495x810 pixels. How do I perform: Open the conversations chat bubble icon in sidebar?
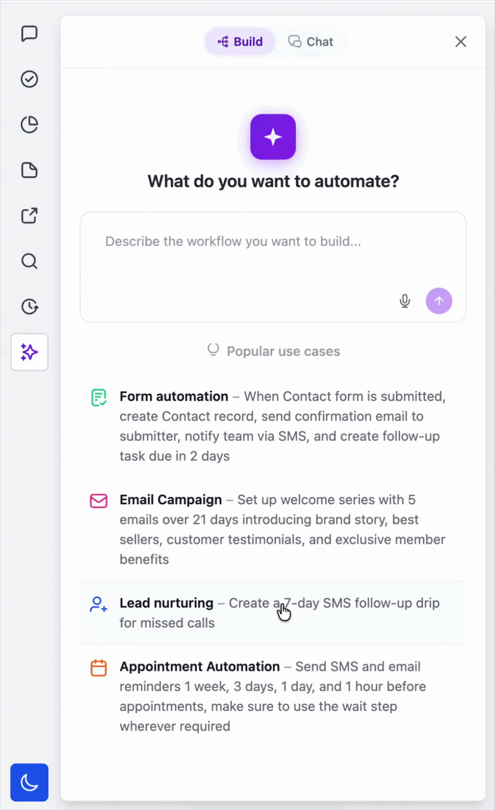29,33
